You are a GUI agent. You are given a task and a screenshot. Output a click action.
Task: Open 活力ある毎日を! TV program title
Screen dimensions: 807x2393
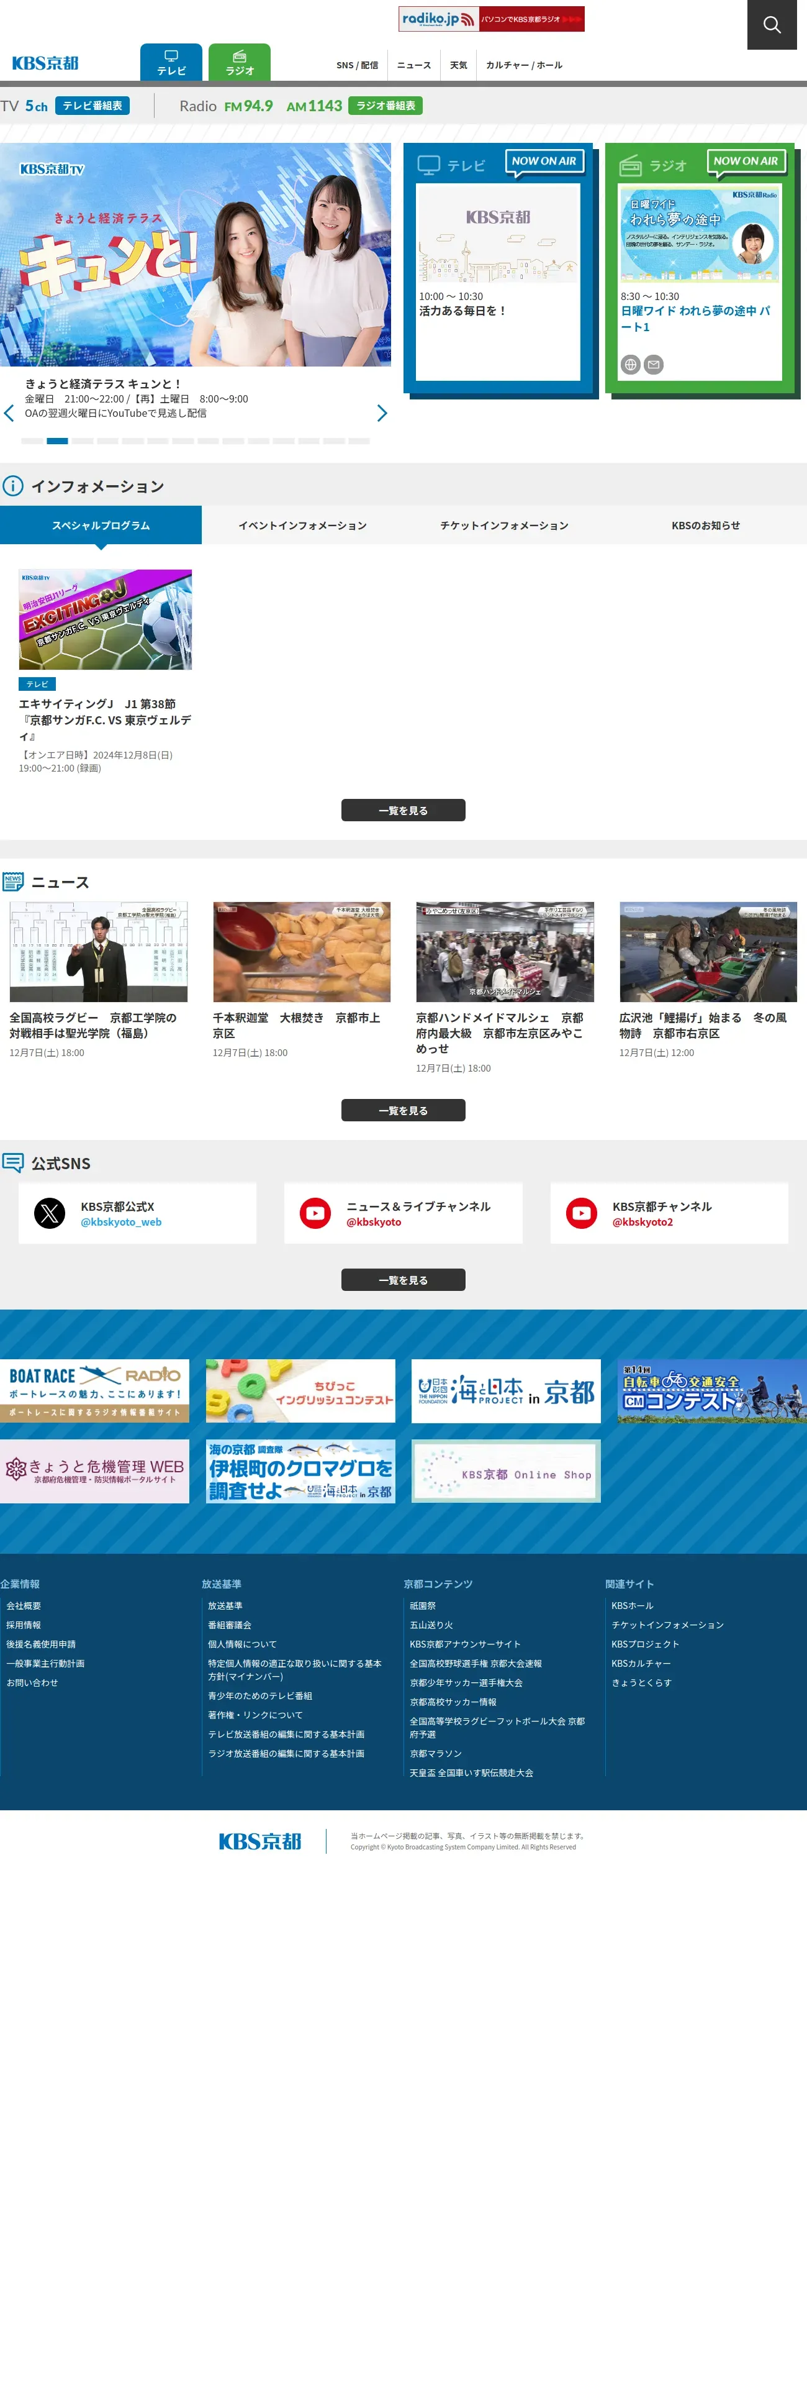463,311
